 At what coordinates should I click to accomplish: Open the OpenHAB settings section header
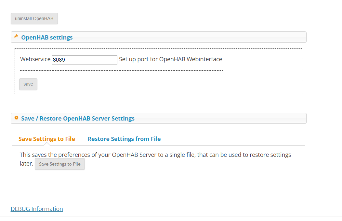(x=159, y=37)
